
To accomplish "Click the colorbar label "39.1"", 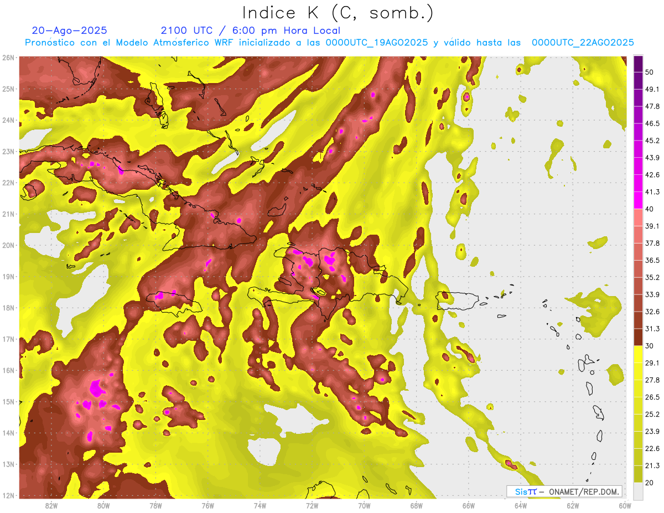I will click(652, 226).
